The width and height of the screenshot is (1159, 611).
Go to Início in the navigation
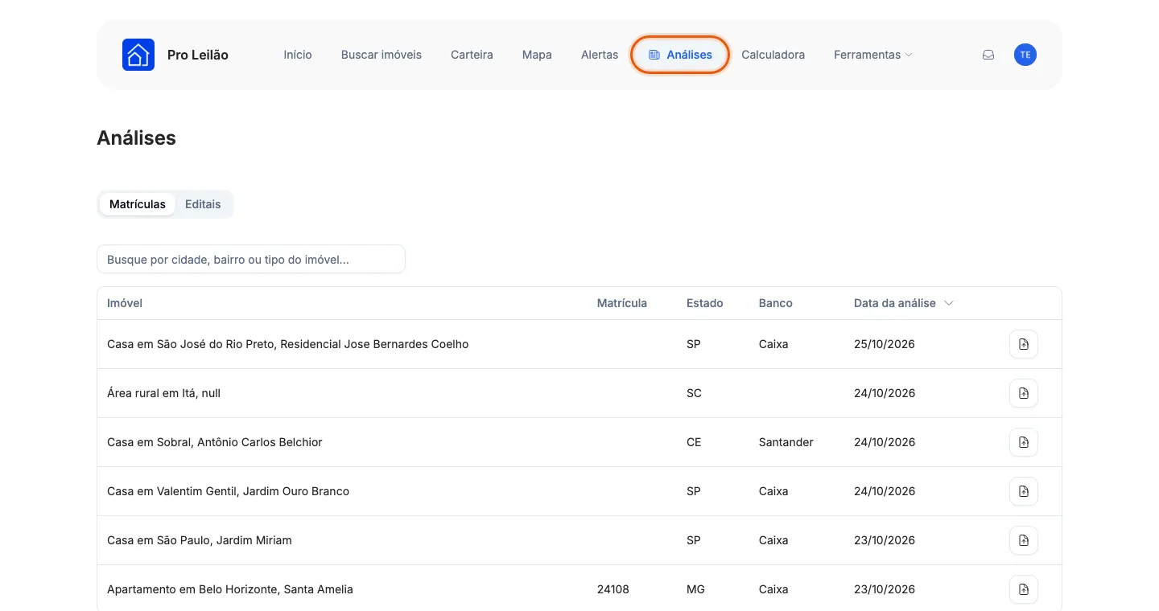(x=298, y=55)
